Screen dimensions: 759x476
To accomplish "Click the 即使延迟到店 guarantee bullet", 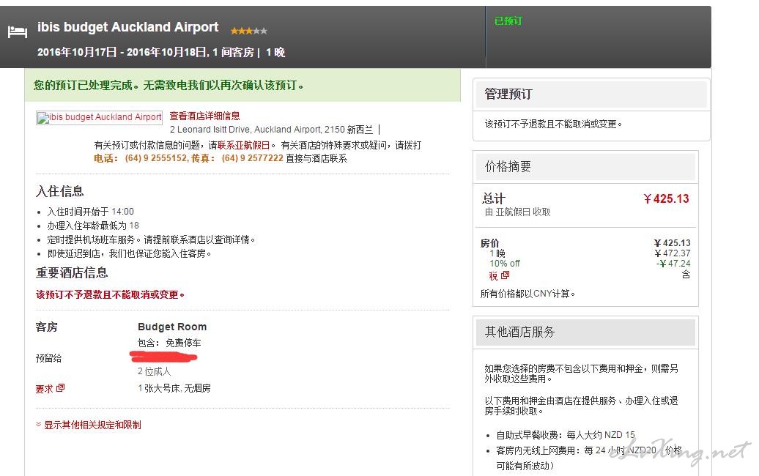I will tap(129, 253).
